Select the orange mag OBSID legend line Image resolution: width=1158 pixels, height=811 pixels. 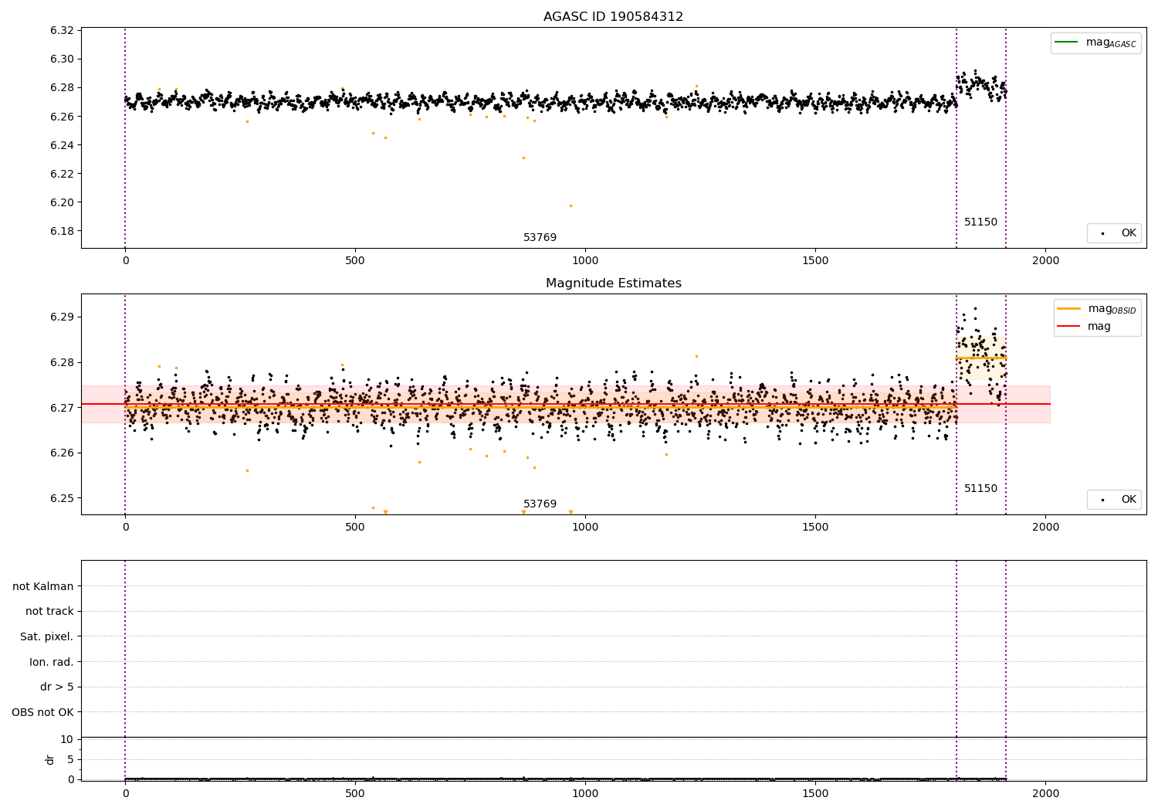tap(1069, 309)
